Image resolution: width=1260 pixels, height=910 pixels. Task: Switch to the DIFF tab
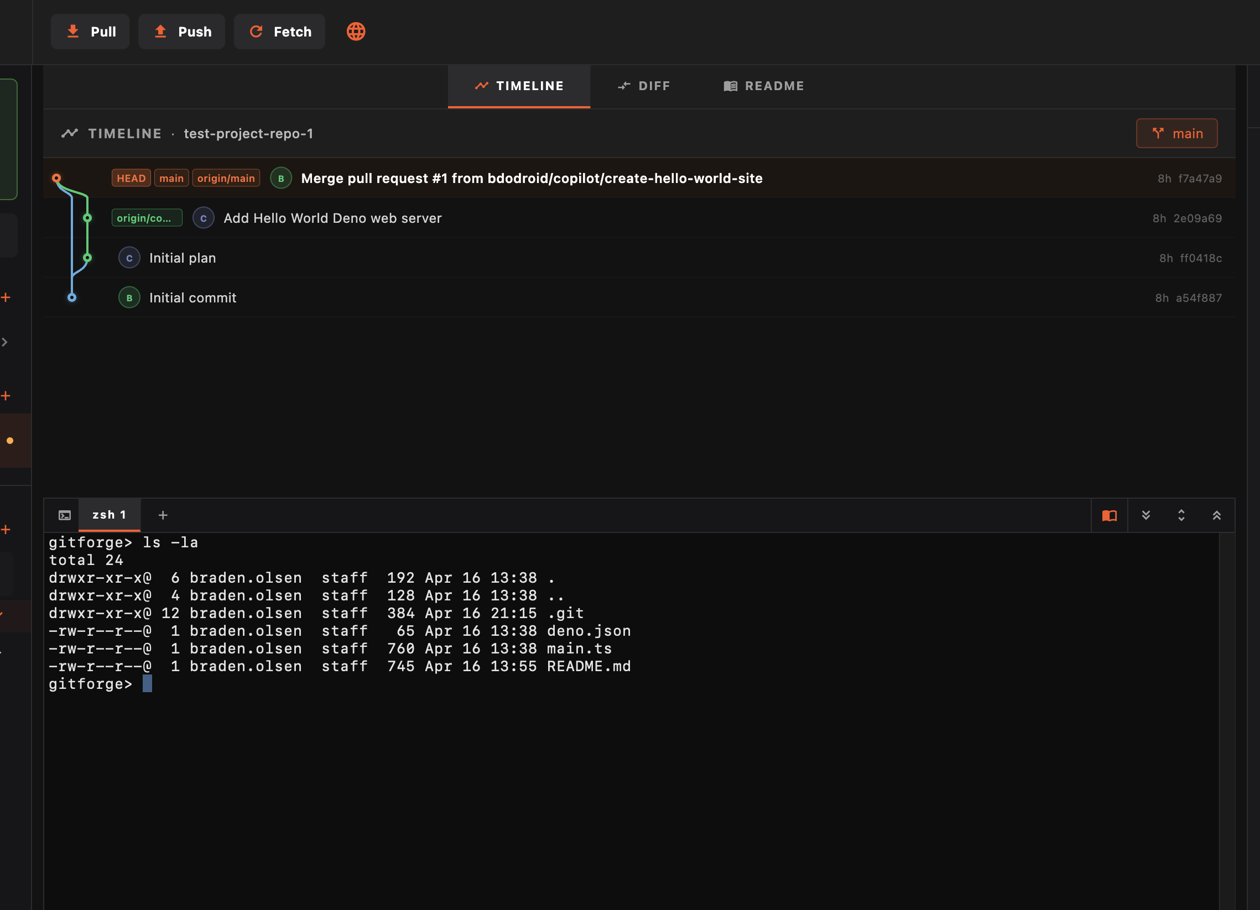click(644, 86)
